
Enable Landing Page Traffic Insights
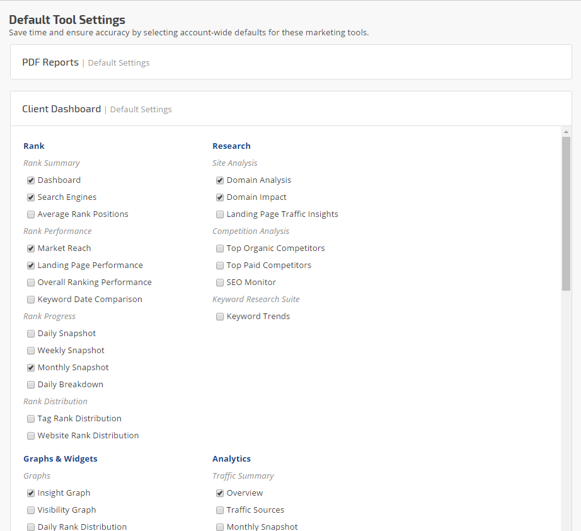click(220, 214)
